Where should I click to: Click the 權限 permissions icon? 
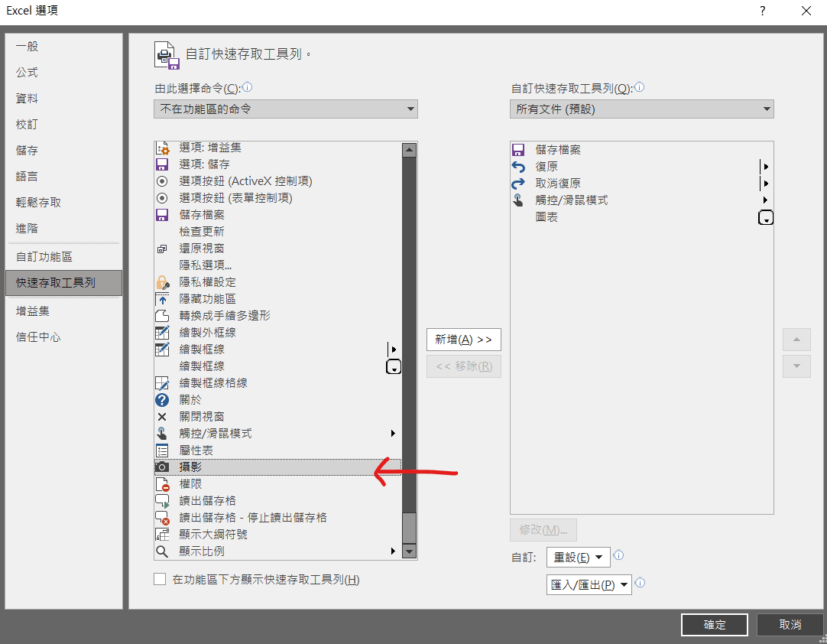[x=162, y=483]
